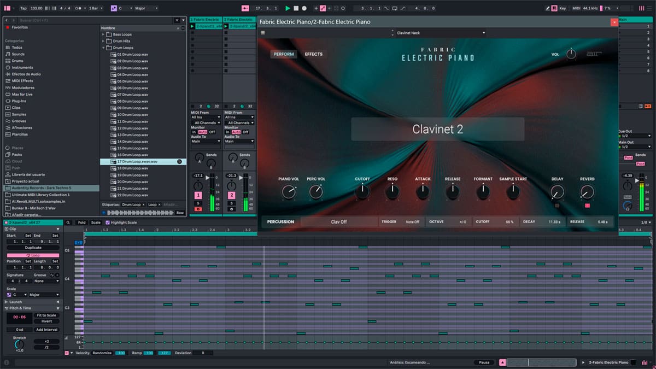The width and height of the screenshot is (656, 369).
Task: Expand the Drum Hits folder
Action: [103, 41]
